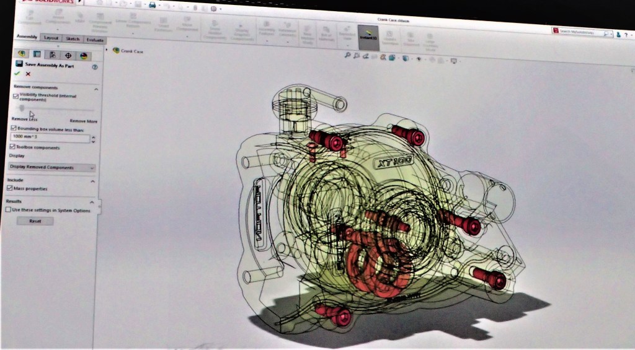Disable Toolbox components checkbox
This screenshot has width=635, height=350.
click(12, 147)
